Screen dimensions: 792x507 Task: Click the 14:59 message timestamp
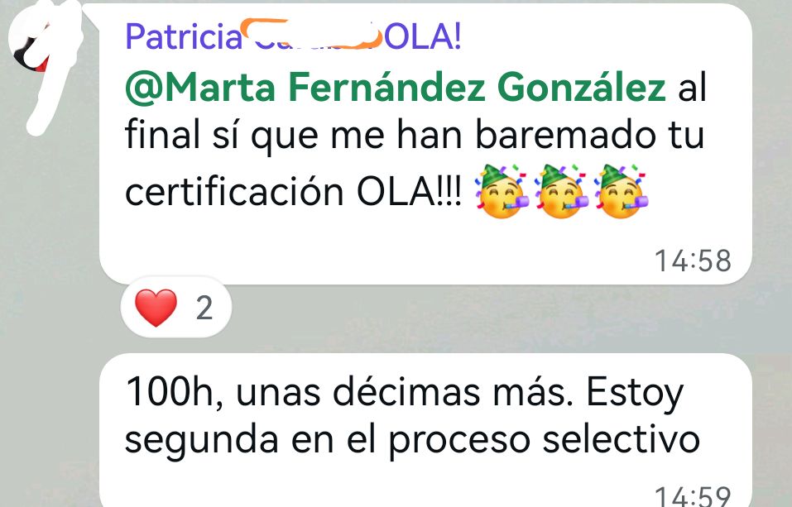click(x=693, y=496)
